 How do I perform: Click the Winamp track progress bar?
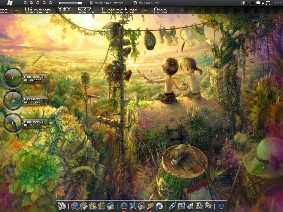(70, 3)
